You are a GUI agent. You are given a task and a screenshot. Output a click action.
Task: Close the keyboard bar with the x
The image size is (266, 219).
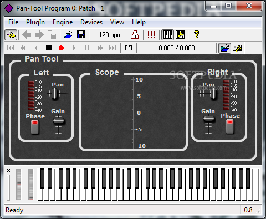point(8,170)
